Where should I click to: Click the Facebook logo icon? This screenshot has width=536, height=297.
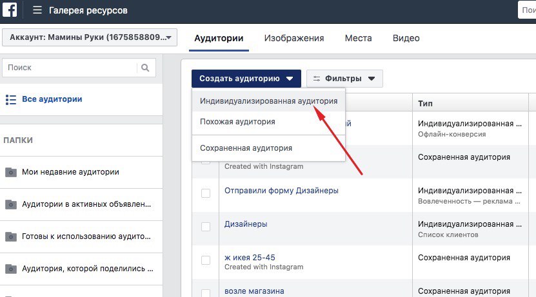point(10,10)
